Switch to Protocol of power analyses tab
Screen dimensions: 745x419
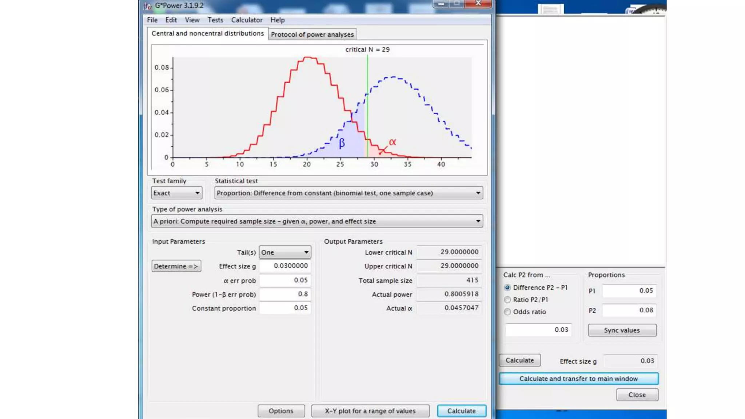coord(312,35)
